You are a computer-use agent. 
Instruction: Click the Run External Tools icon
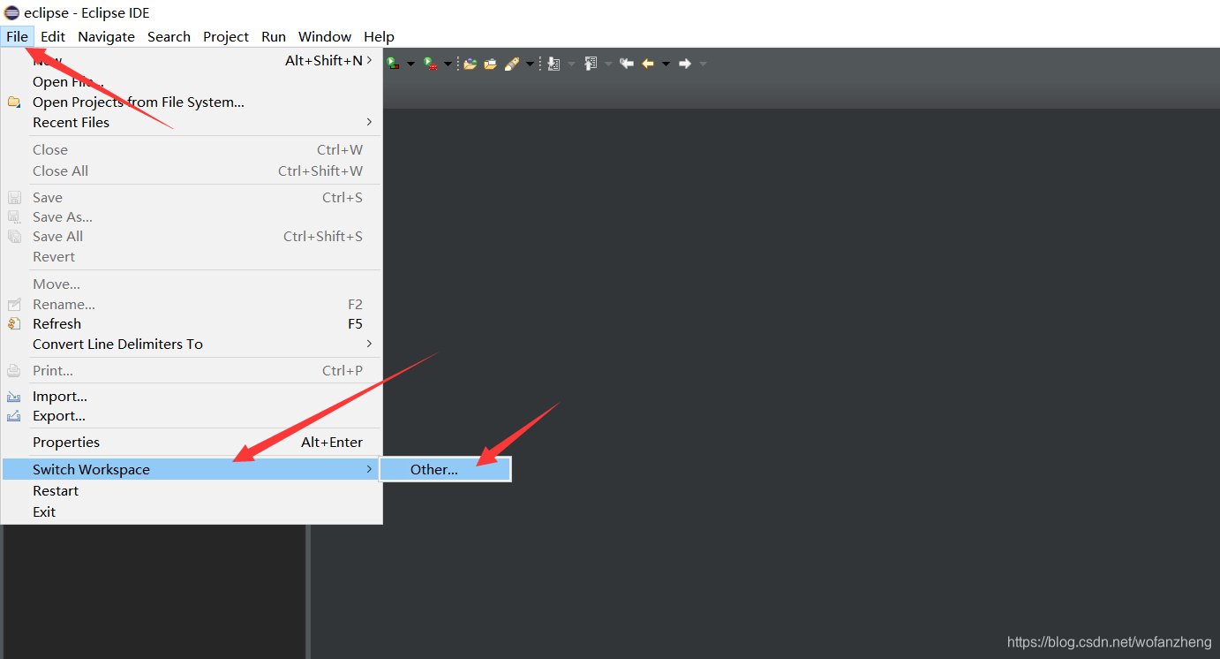point(430,64)
